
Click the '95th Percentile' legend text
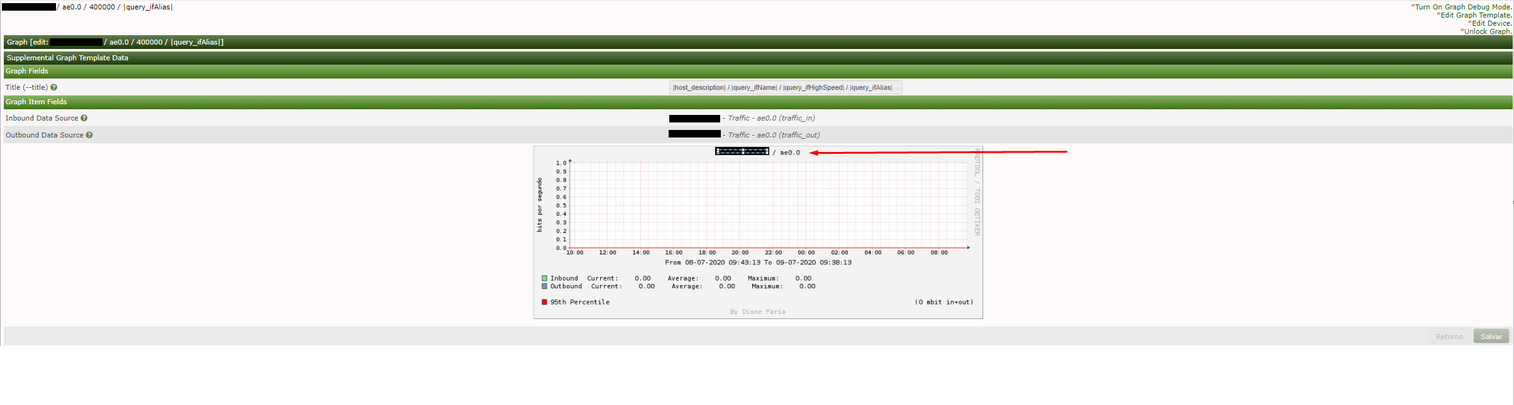580,302
